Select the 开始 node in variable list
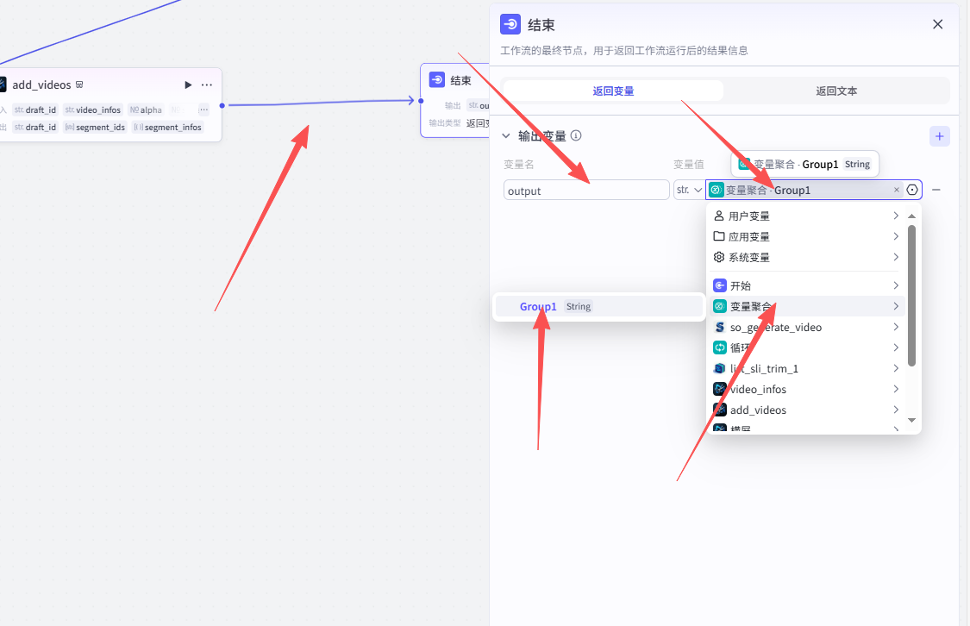970x626 pixels. (806, 285)
